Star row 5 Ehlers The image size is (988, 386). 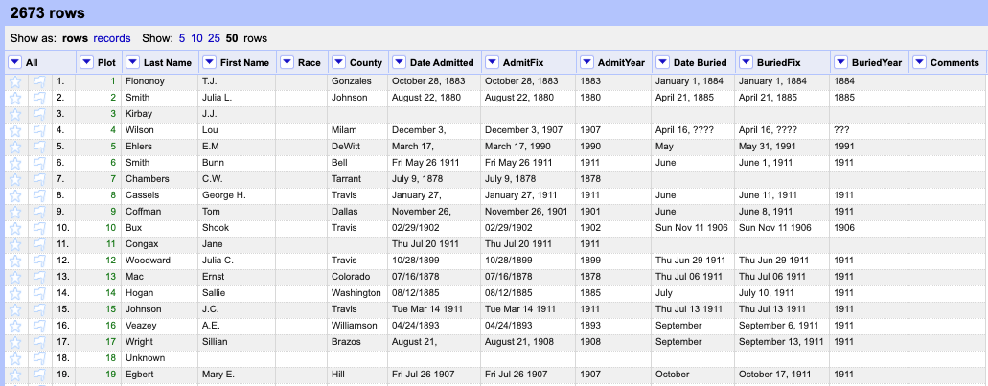(x=15, y=147)
